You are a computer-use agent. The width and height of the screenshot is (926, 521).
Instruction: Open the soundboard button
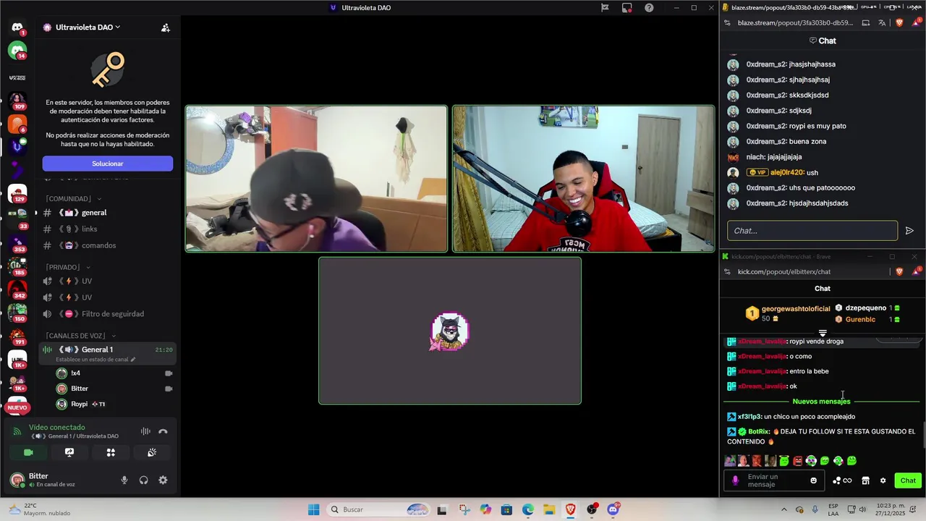click(152, 452)
